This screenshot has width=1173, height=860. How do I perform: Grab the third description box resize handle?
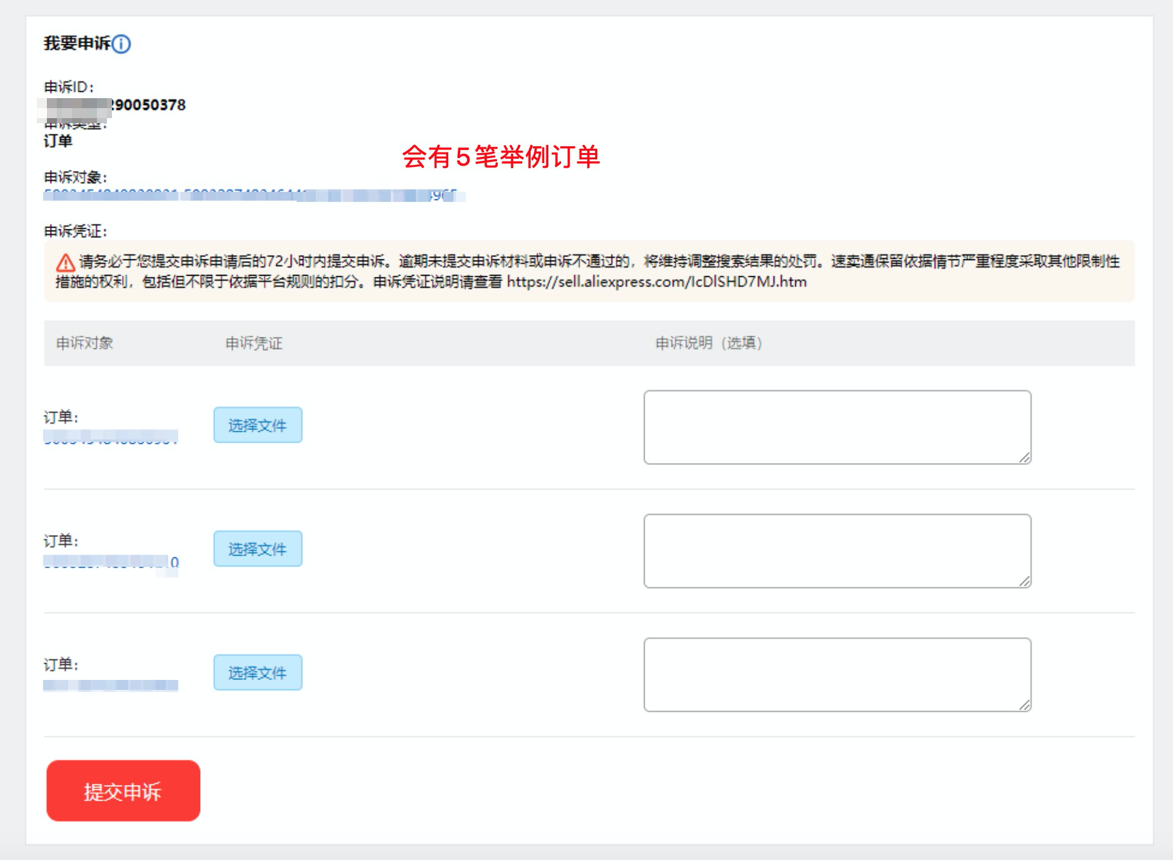pos(1024,705)
